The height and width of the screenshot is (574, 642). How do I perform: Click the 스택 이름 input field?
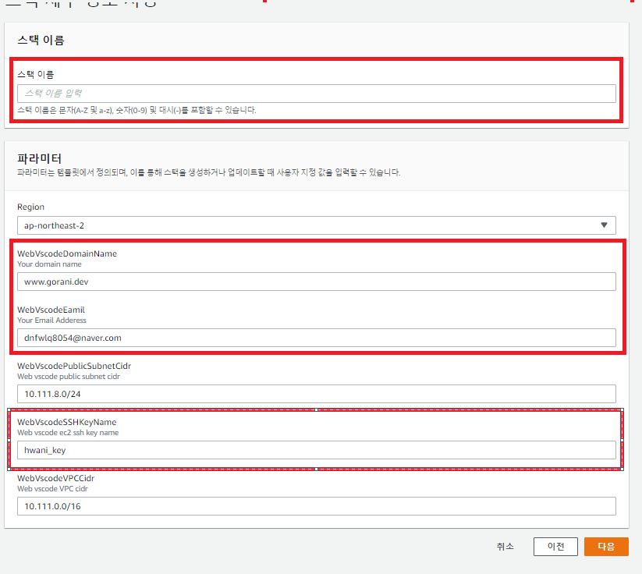point(316,94)
